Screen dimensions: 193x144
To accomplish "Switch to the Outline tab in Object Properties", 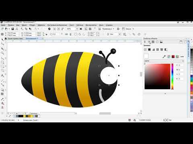I will pos(145,42).
